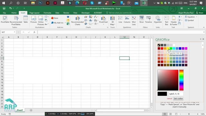Open the Office Store add-ins
Screen dimensions: 206x116
click(55, 18)
